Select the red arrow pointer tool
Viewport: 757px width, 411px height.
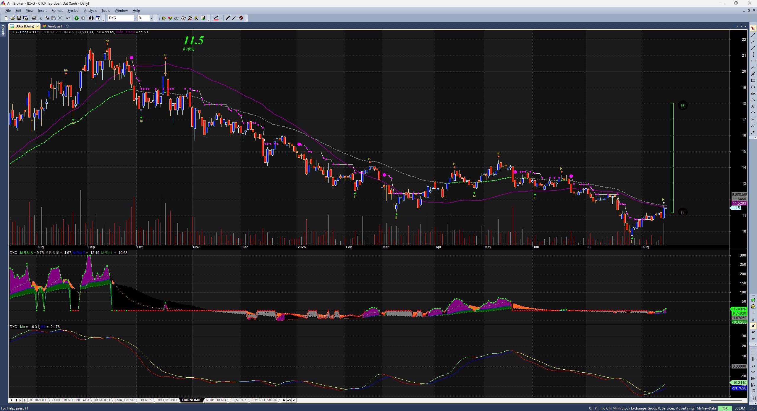coord(753,29)
